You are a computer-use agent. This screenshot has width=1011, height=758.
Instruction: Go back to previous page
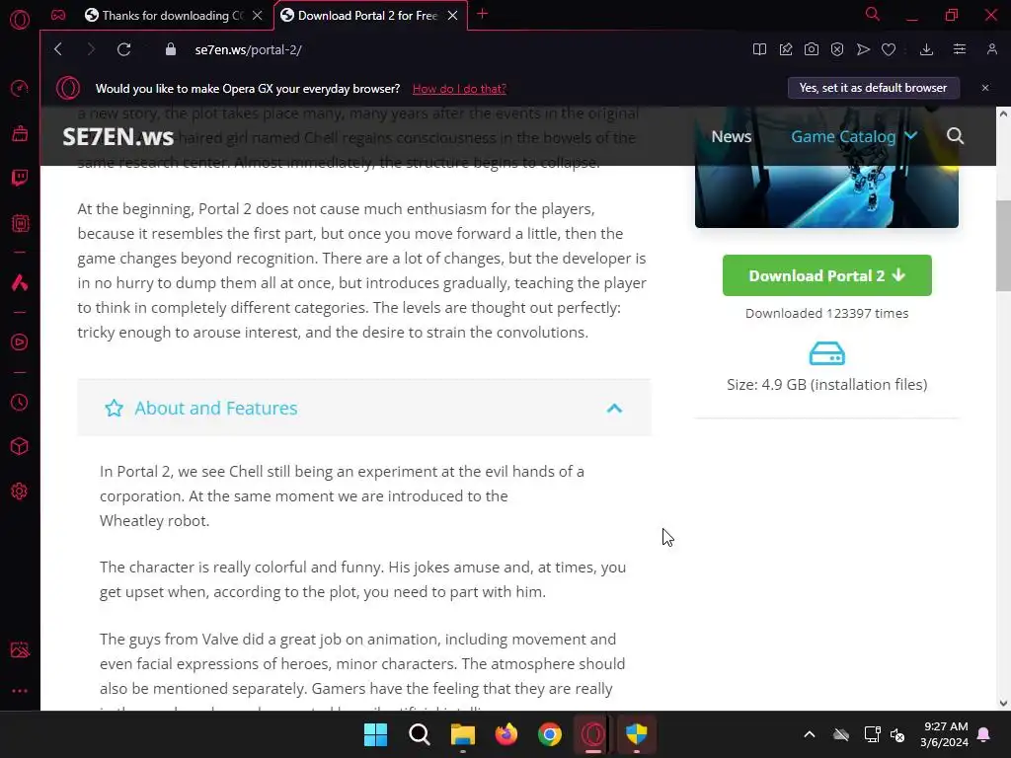point(58,49)
